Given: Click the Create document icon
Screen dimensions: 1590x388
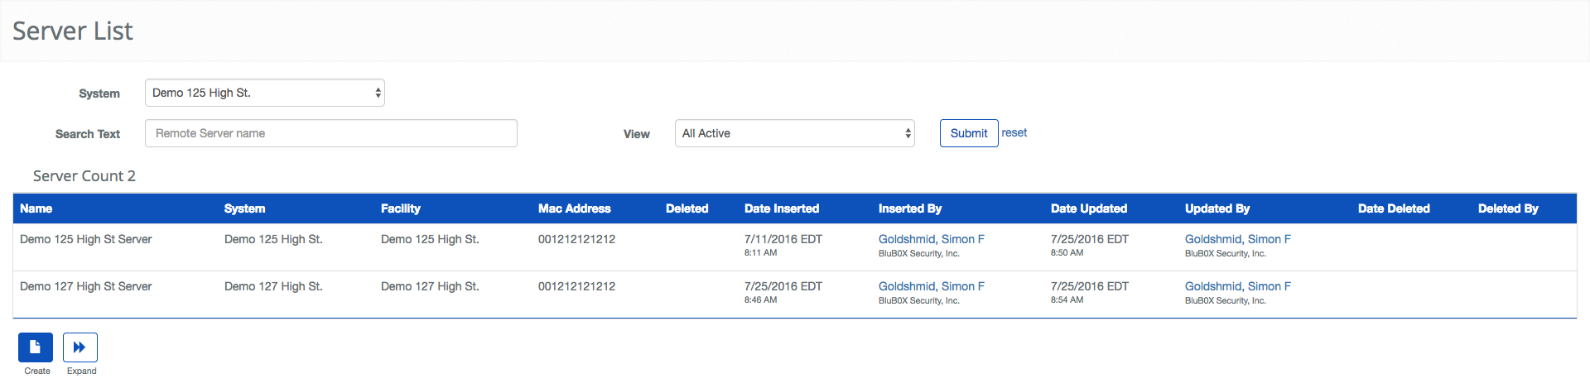Looking at the screenshot, I should 36,347.
